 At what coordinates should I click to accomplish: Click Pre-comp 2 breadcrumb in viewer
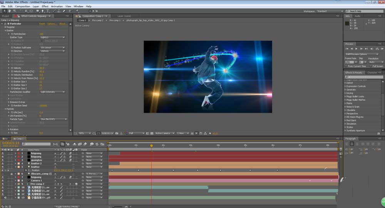[97, 20]
